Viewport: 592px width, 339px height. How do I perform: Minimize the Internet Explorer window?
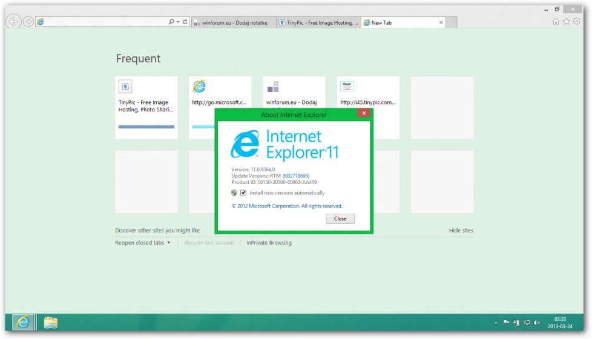pyautogui.click(x=546, y=10)
